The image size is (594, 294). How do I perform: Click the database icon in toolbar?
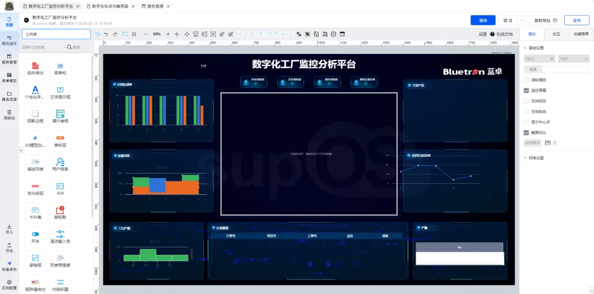(x=333, y=34)
